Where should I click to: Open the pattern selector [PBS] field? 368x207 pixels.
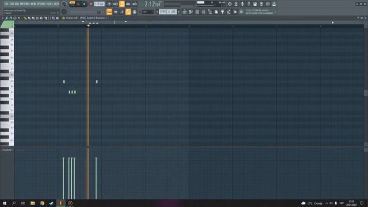(x=168, y=11)
